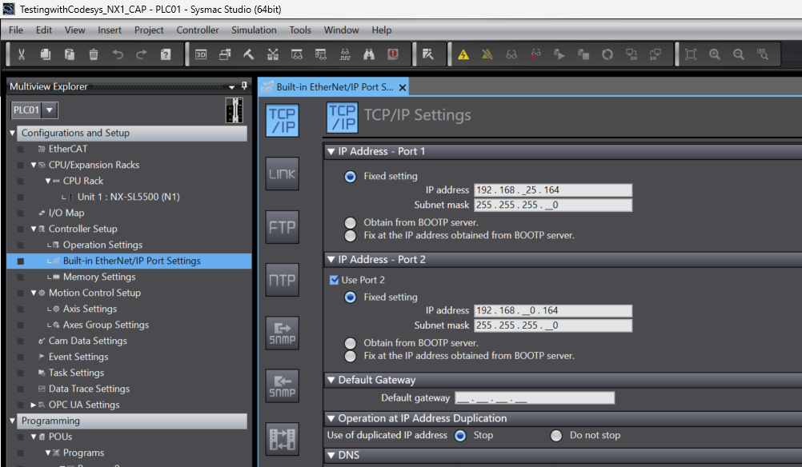Click the binoculars search icon

pyautogui.click(x=369, y=54)
